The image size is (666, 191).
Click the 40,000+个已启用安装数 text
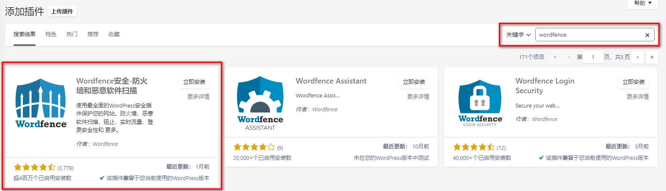pyautogui.click(x=482, y=158)
